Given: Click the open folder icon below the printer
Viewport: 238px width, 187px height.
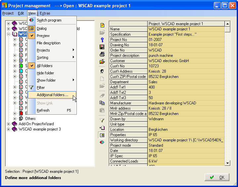Looking at the screenshot, I should coord(102,61).
